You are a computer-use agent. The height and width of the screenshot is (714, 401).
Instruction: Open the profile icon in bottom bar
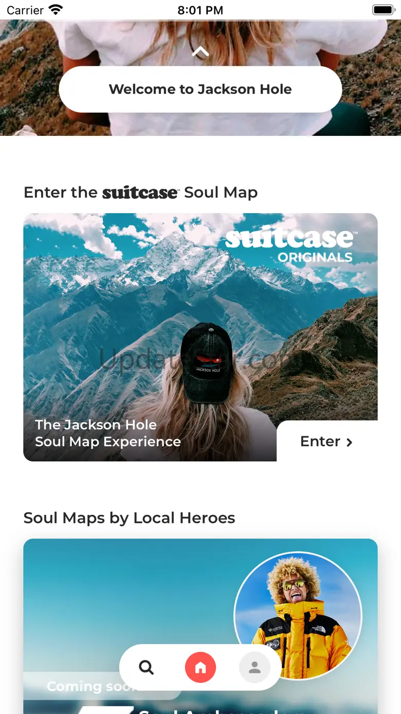coord(254,668)
